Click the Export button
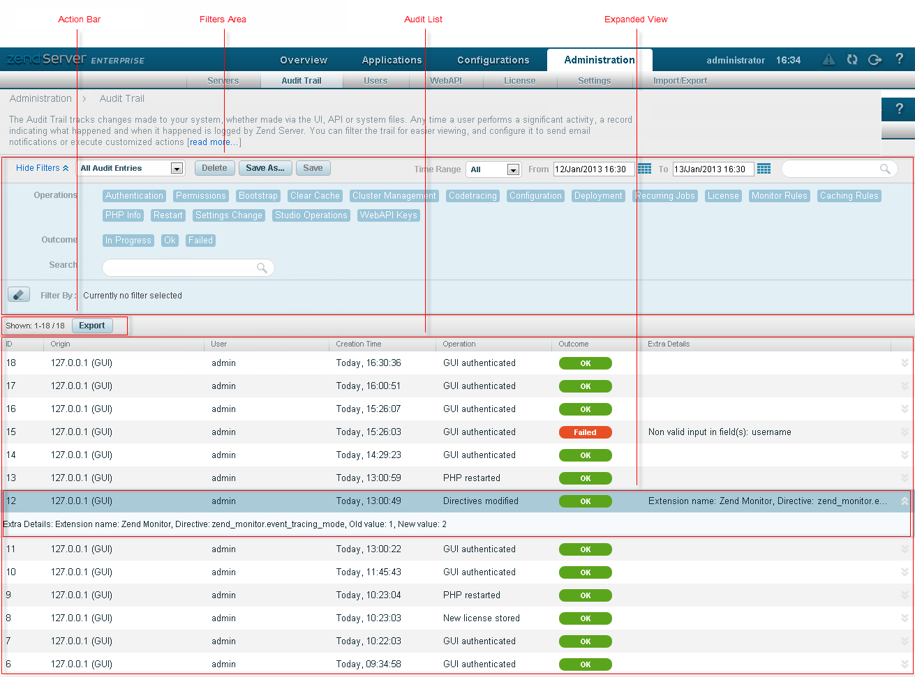The height and width of the screenshot is (677, 915). 92,326
